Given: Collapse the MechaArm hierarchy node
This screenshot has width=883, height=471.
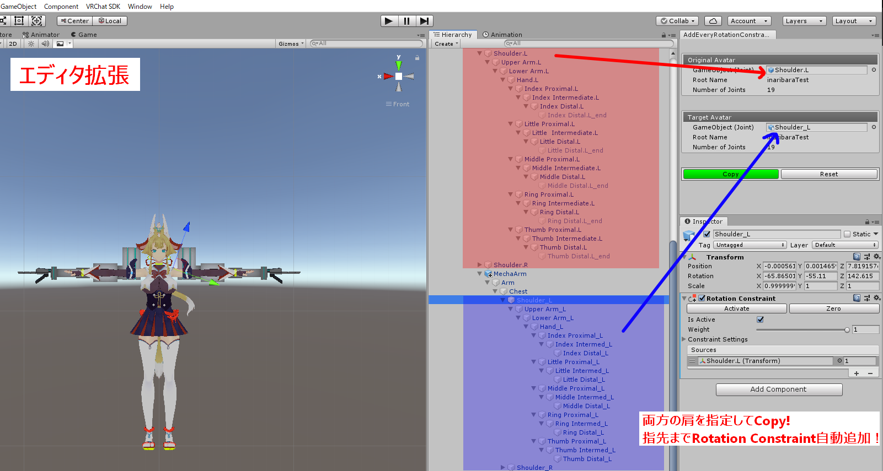Looking at the screenshot, I should pyautogui.click(x=479, y=274).
